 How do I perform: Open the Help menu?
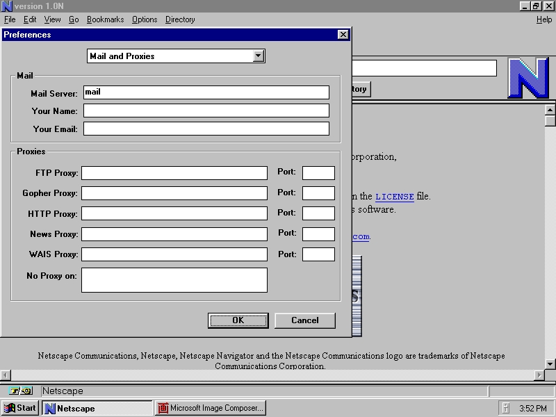pyautogui.click(x=543, y=19)
